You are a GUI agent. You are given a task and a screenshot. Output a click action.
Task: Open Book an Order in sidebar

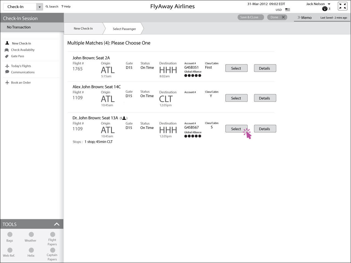(21, 82)
